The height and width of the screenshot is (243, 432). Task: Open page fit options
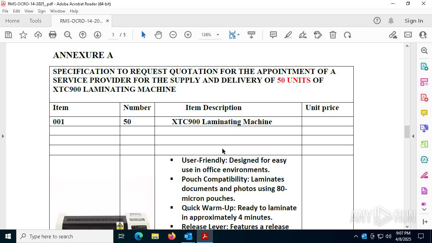(x=234, y=35)
